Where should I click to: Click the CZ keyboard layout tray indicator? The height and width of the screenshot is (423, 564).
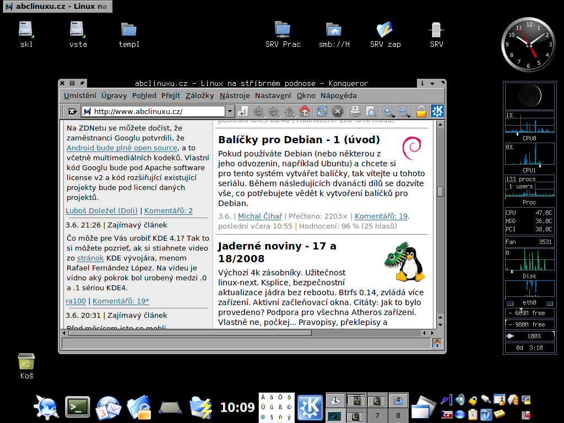click(446, 415)
